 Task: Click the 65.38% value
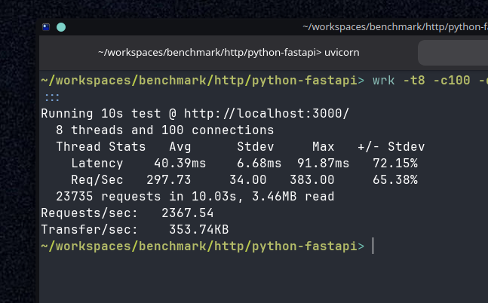[395, 180]
